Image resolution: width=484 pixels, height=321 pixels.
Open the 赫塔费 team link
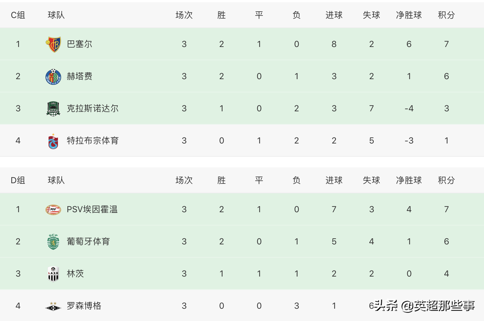(x=79, y=76)
